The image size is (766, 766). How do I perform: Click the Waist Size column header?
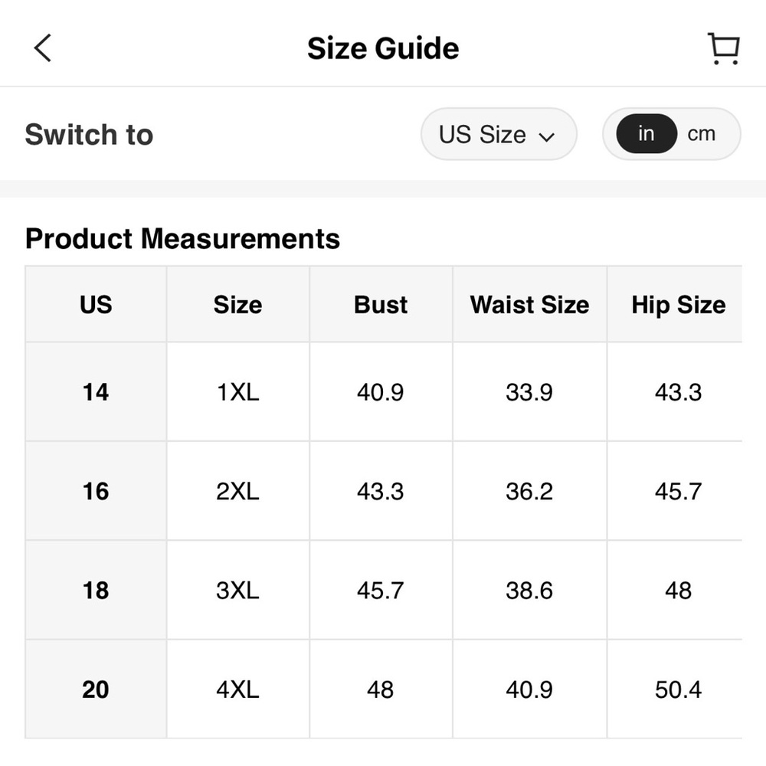[x=529, y=305]
